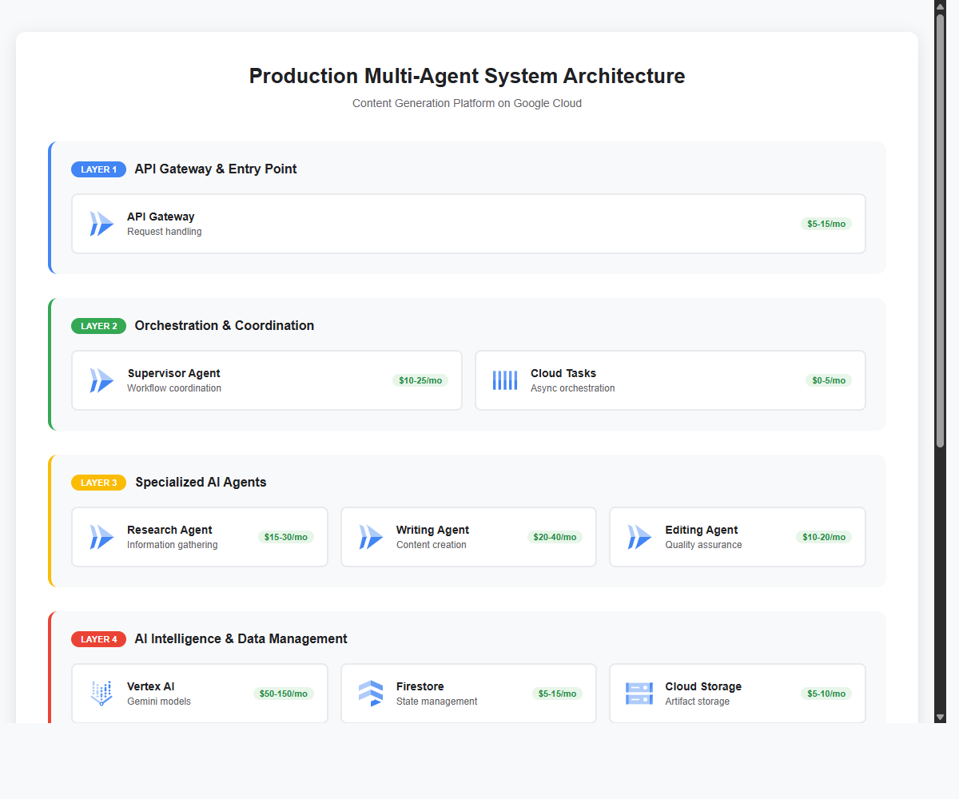Select the LAYER 4 red badge
Viewport: 959px width, 799px height.
(98, 639)
